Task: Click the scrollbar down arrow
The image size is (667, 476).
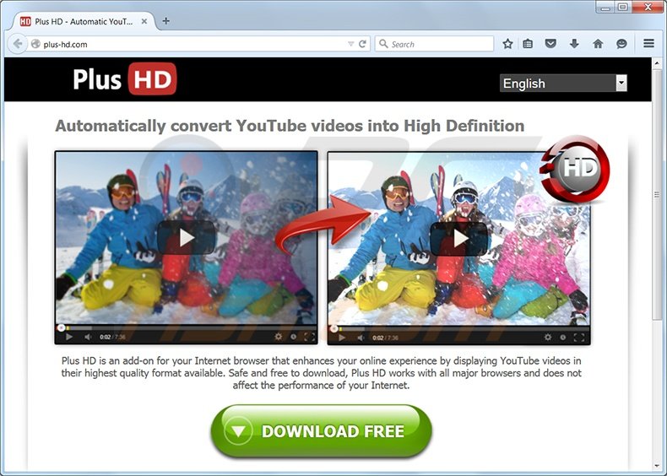Action: coord(657,466)
